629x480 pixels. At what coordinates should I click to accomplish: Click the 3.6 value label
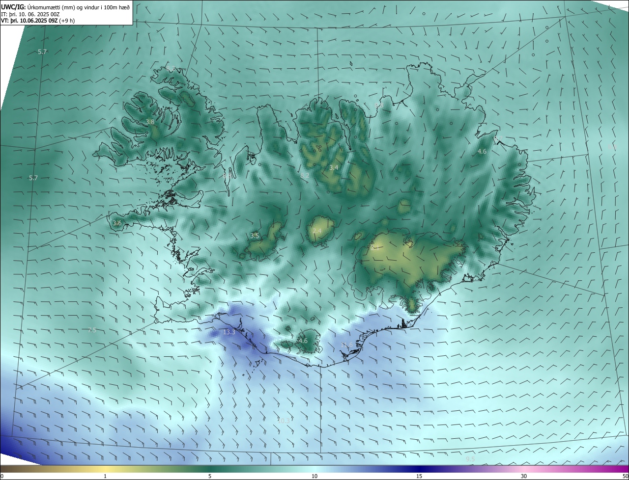[x=117, y=223]
